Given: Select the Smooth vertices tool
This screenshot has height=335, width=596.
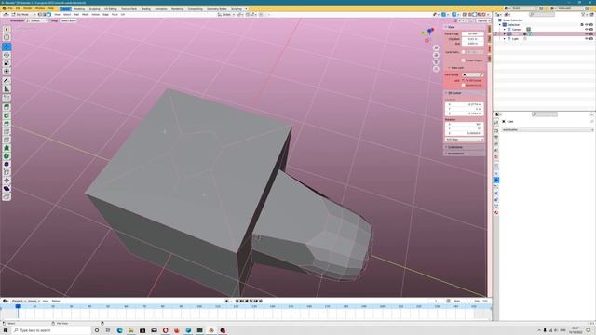Looking at the screenshot, I should point(7,164).
